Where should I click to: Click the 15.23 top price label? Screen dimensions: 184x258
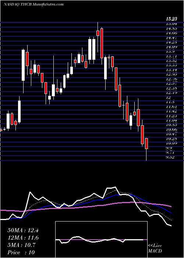coord(171,19)
